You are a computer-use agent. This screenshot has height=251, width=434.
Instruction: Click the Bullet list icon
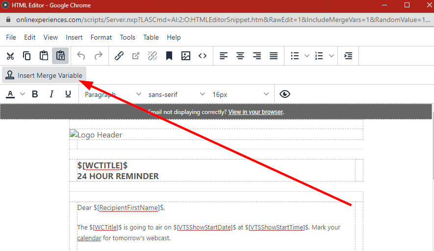pyautogui.click(x=295, y=56)
